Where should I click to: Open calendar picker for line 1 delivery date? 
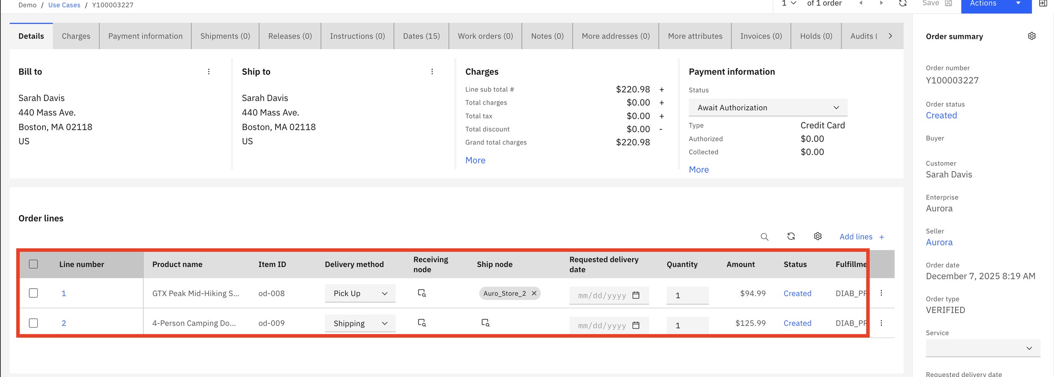coord(636,295)
